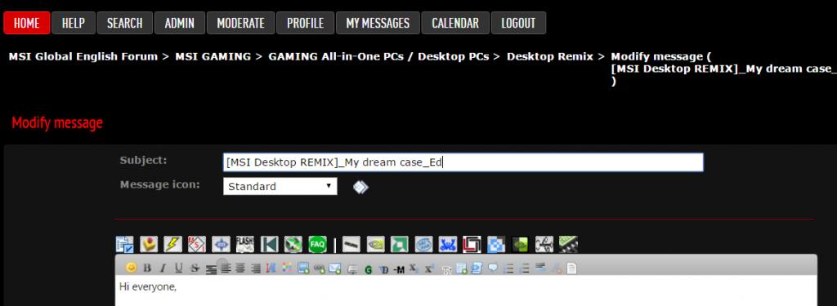Apply marquee with the -M icon

[x=398, y=269]
